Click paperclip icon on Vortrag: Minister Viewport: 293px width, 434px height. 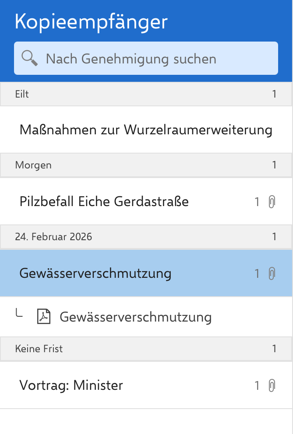[272, 385]
